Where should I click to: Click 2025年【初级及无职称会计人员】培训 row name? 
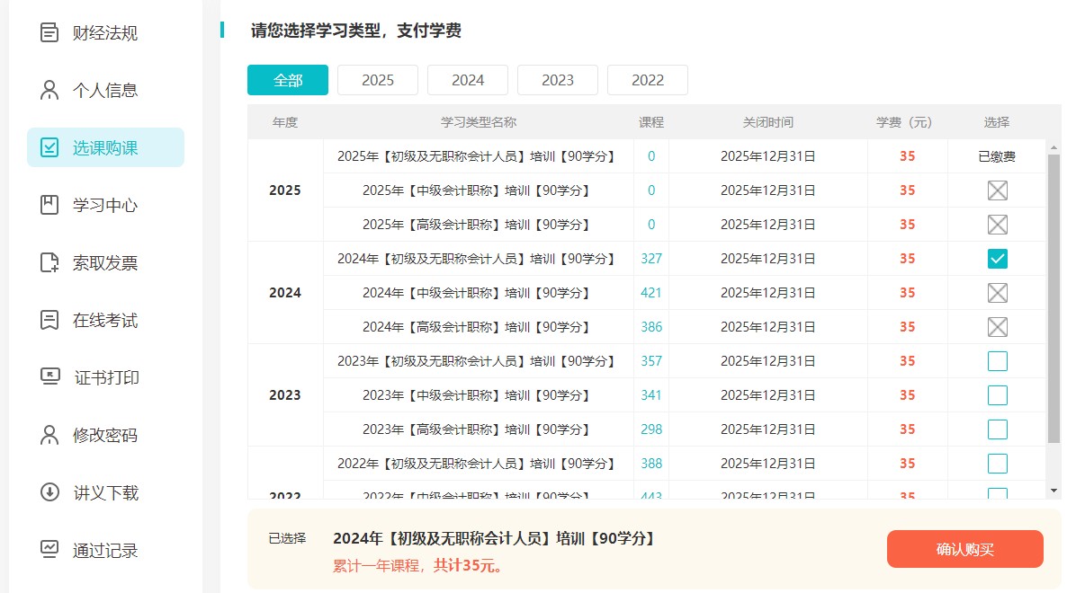478,156
